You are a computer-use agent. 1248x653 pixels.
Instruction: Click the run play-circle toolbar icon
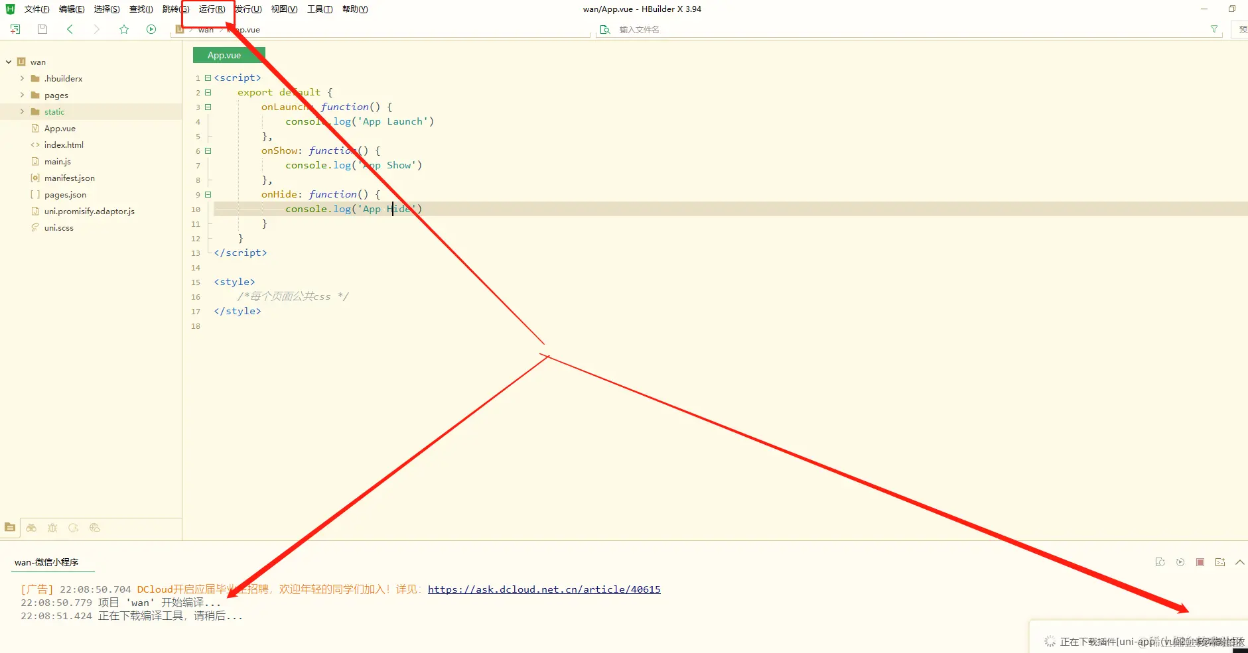pos(151,29)
